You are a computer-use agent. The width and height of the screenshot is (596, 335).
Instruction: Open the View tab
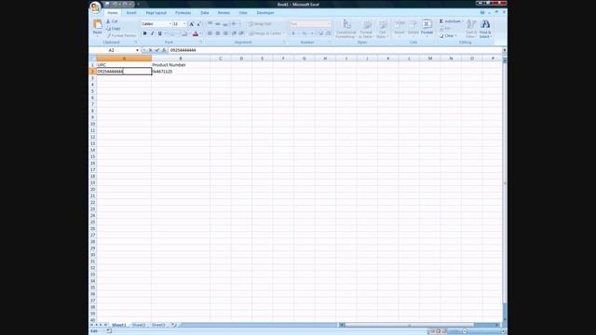point(243,13)
